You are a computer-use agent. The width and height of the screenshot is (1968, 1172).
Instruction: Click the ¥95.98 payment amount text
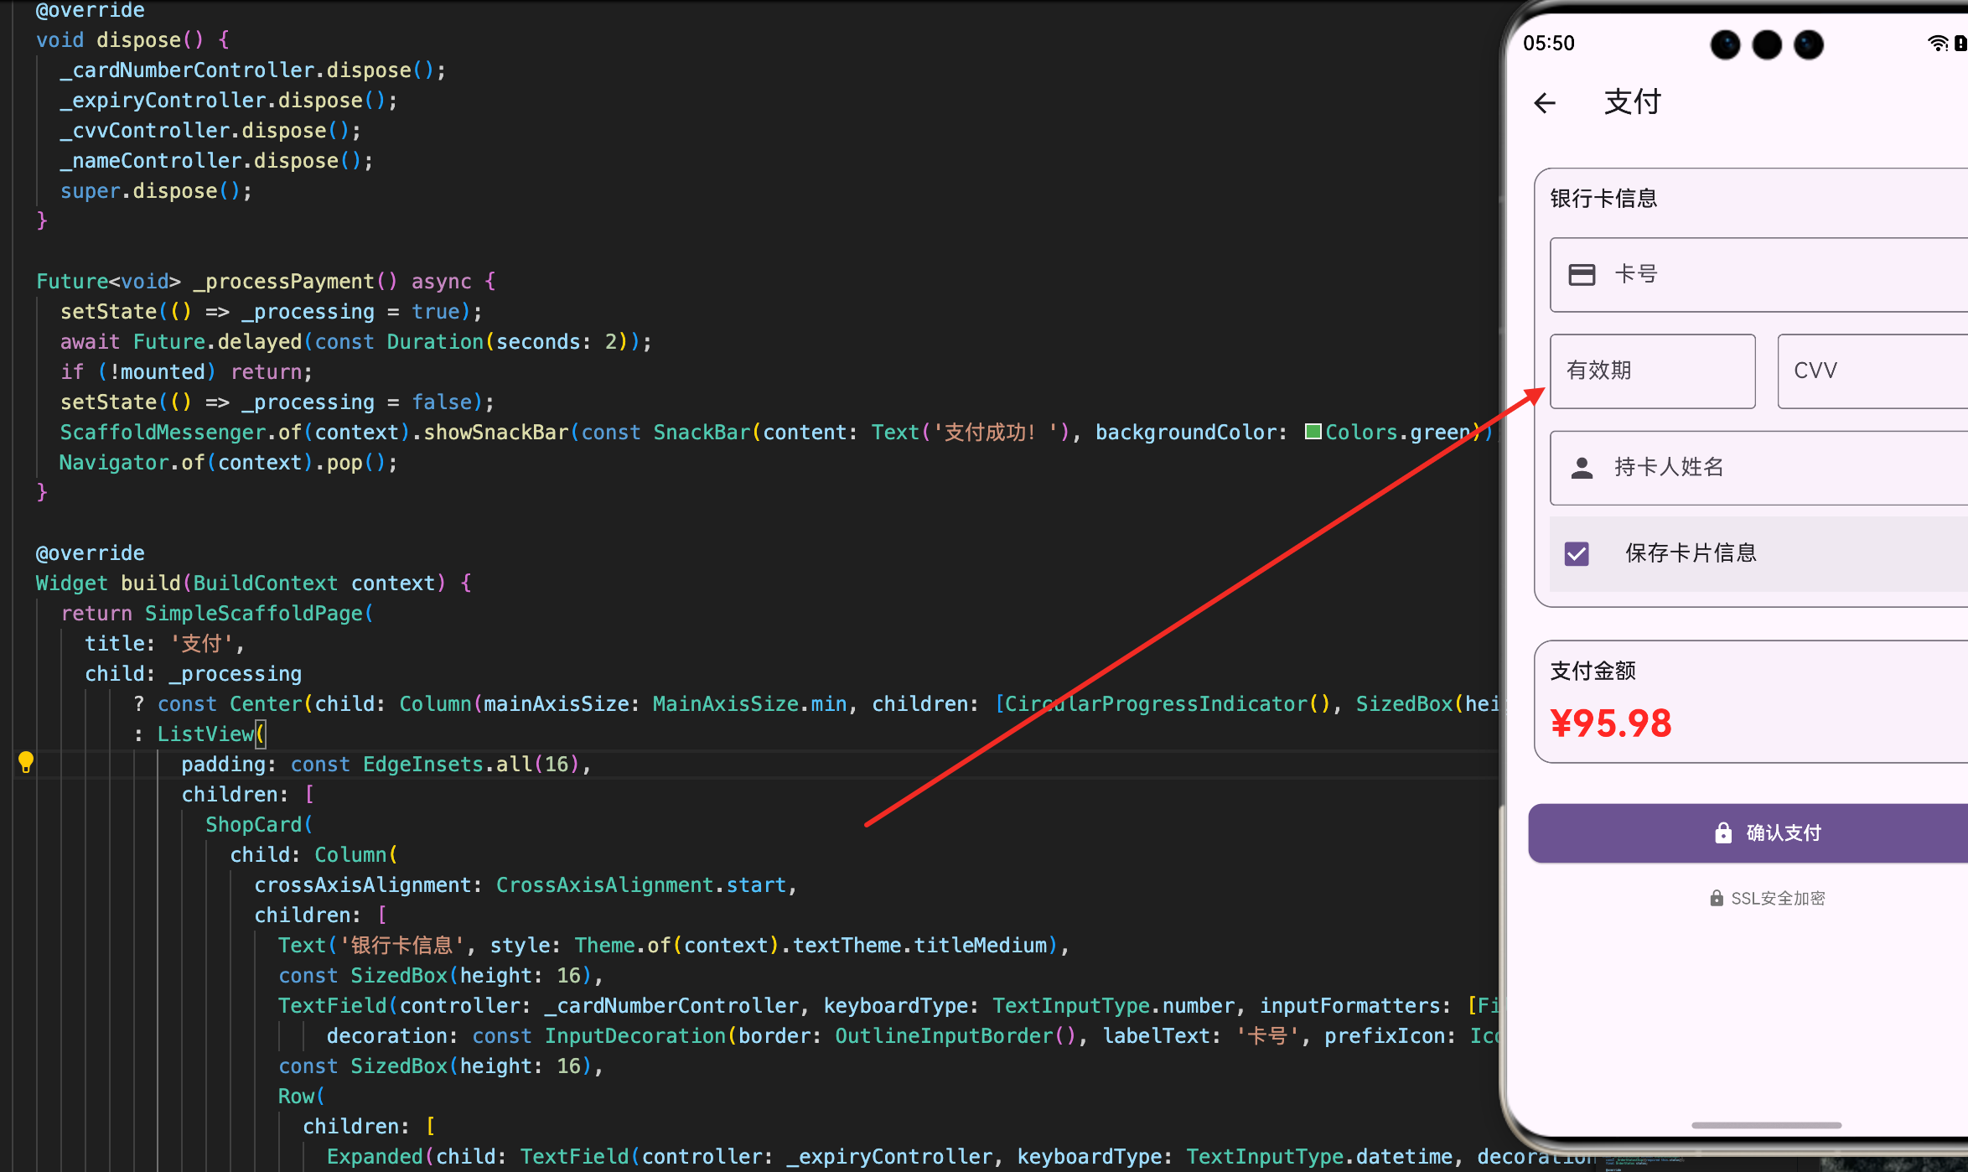(x=1610, y=723)
